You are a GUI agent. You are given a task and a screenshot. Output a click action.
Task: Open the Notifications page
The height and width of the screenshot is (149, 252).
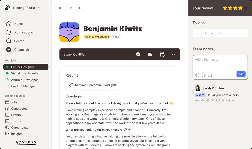coord(23,32)
